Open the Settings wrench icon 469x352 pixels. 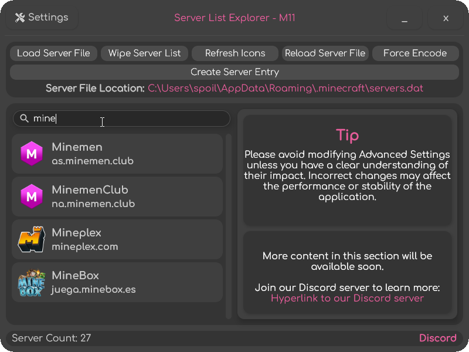(20, 18)
